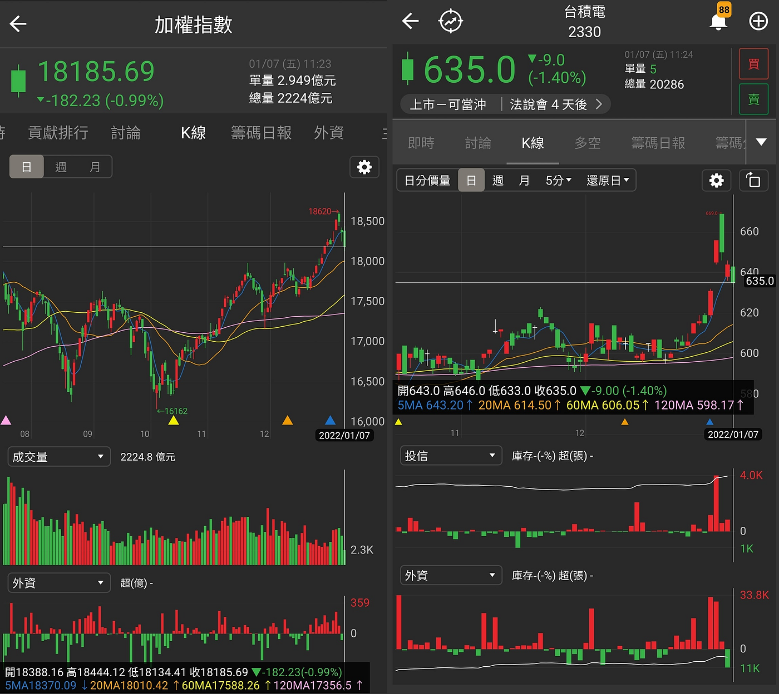Select K線 tab on 台積電 panel
Viewport: 779px width, 694px height.
533,143
